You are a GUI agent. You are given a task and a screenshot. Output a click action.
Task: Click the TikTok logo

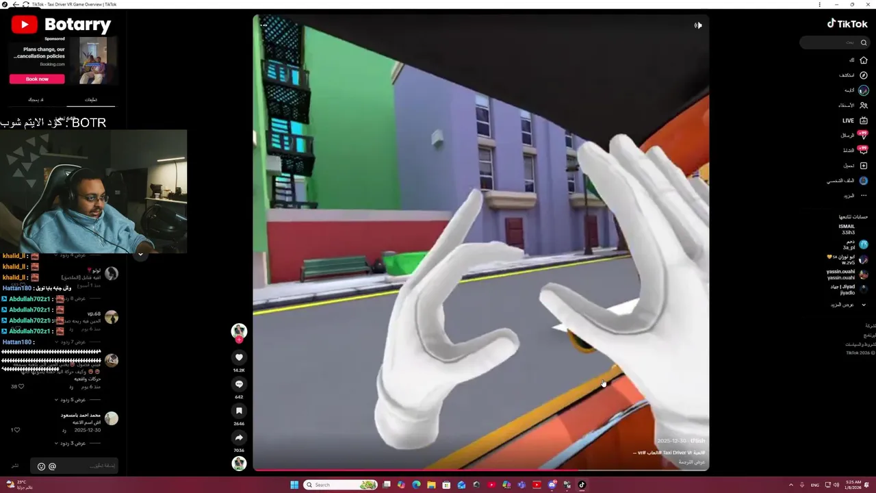click(x=847, y=23)
